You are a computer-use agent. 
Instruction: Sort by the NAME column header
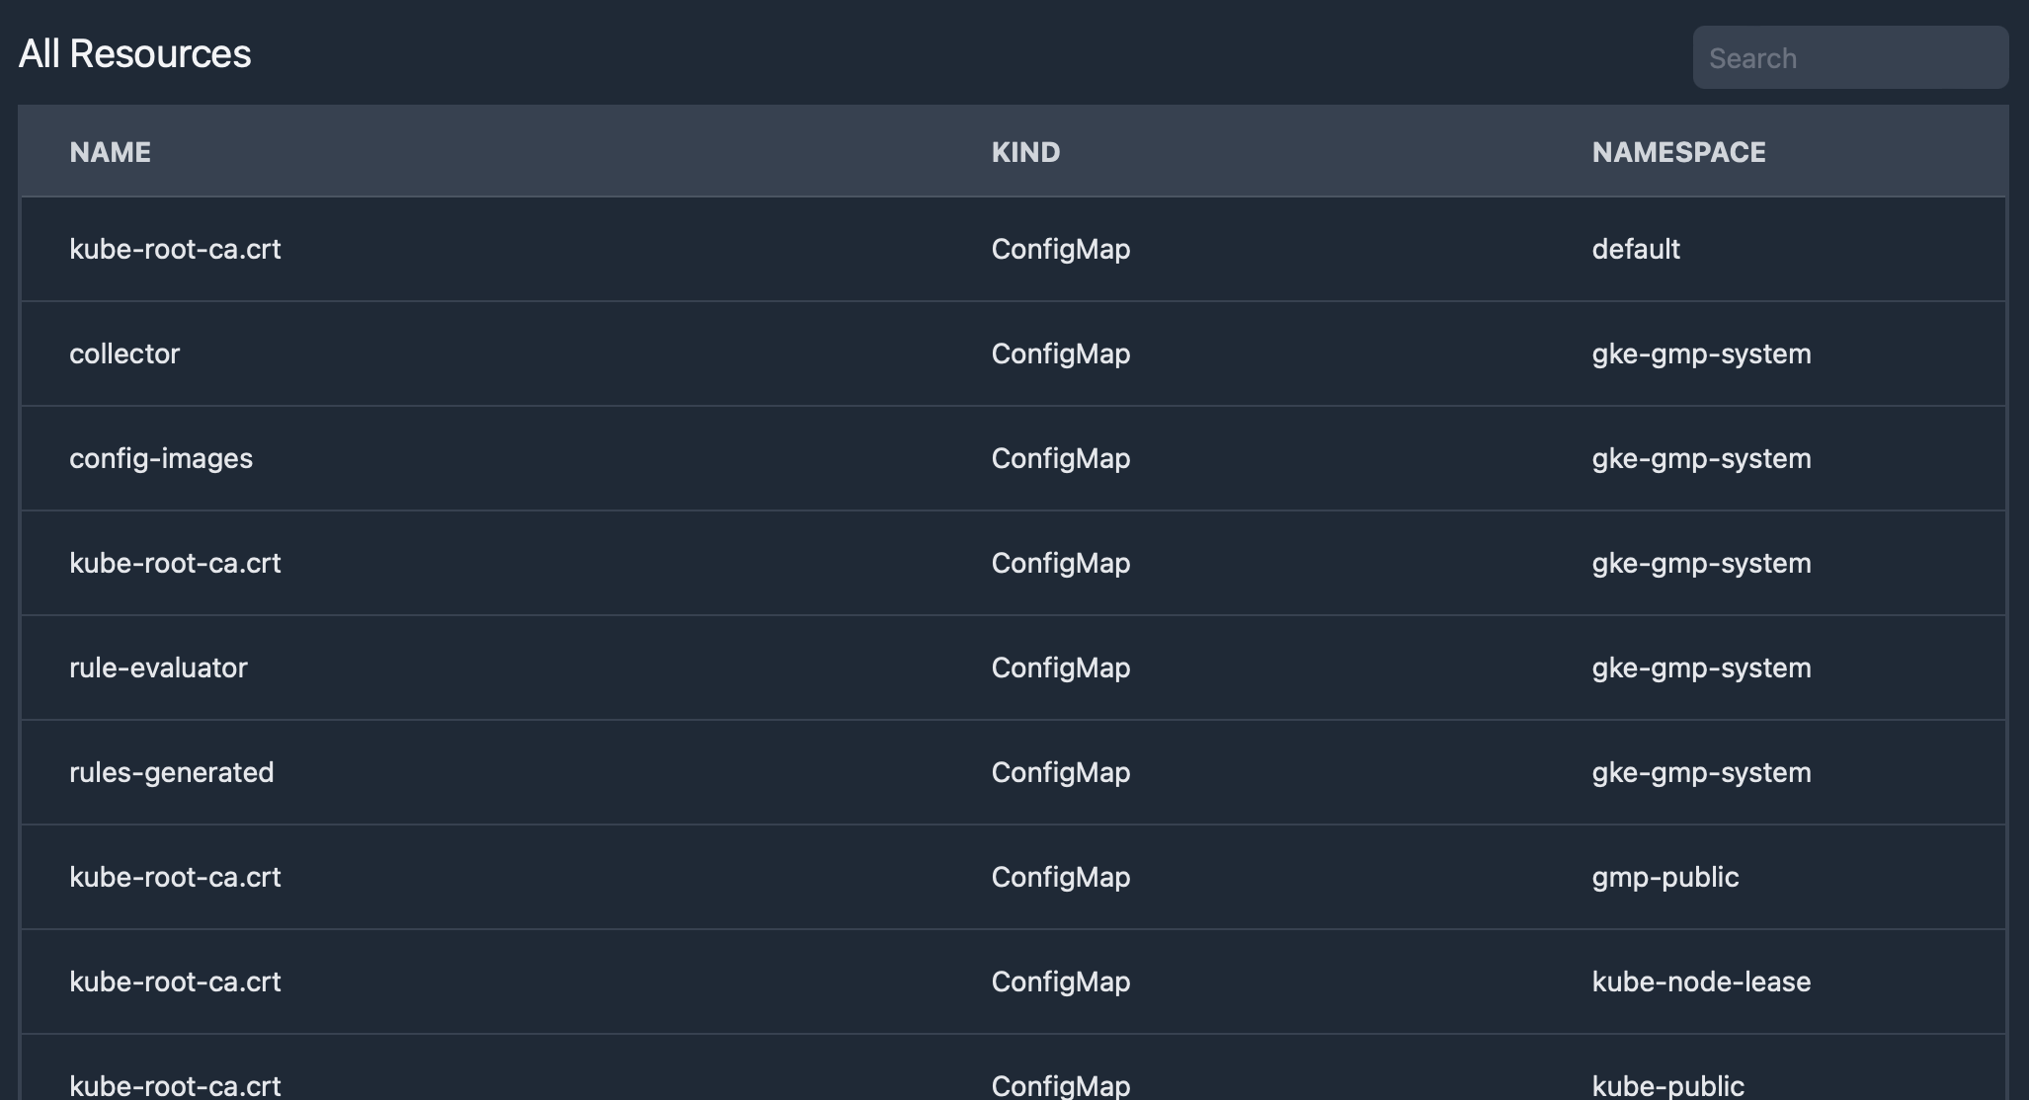110,152
